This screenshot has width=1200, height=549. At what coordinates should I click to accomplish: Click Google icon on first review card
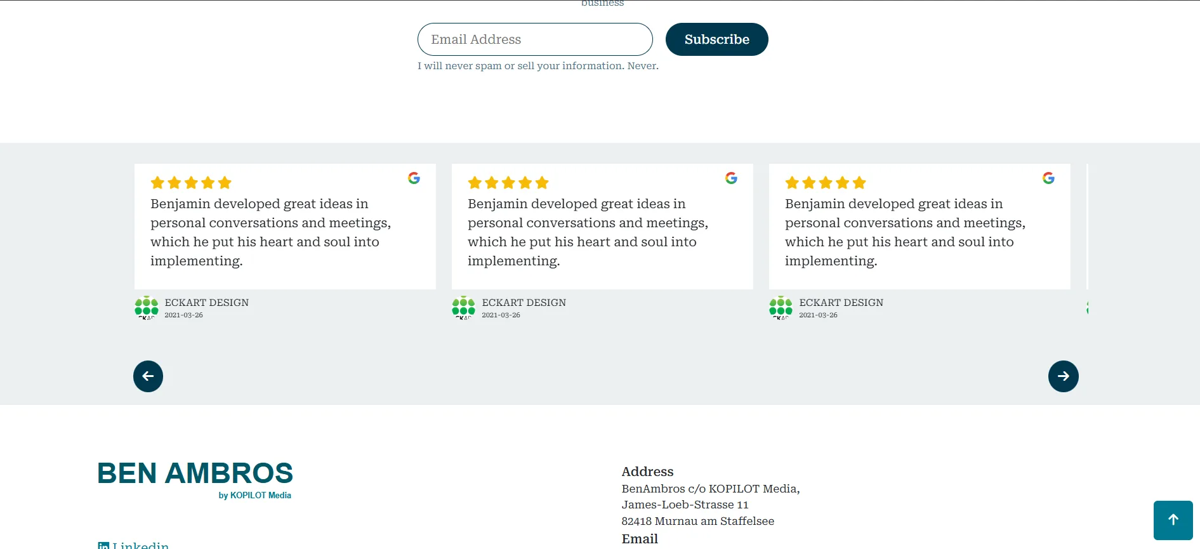(414, 178)
